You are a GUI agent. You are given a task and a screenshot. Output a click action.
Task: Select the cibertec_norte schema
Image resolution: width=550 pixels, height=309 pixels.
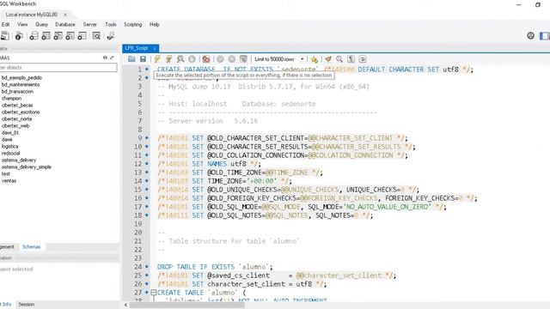[x=16, y=119]
